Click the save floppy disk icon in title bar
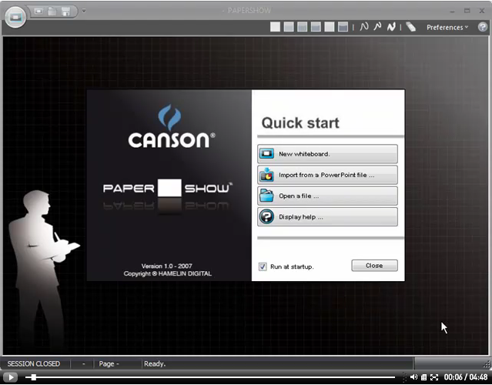492x385 pixels. (66, 12)
